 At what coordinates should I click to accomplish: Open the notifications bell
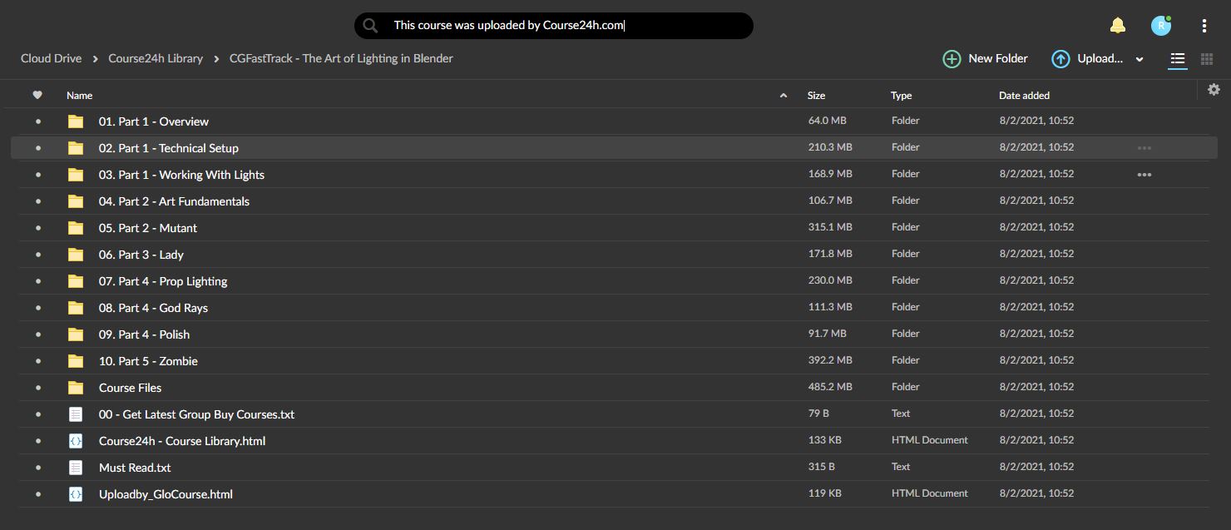click(x=1118, y=26)
